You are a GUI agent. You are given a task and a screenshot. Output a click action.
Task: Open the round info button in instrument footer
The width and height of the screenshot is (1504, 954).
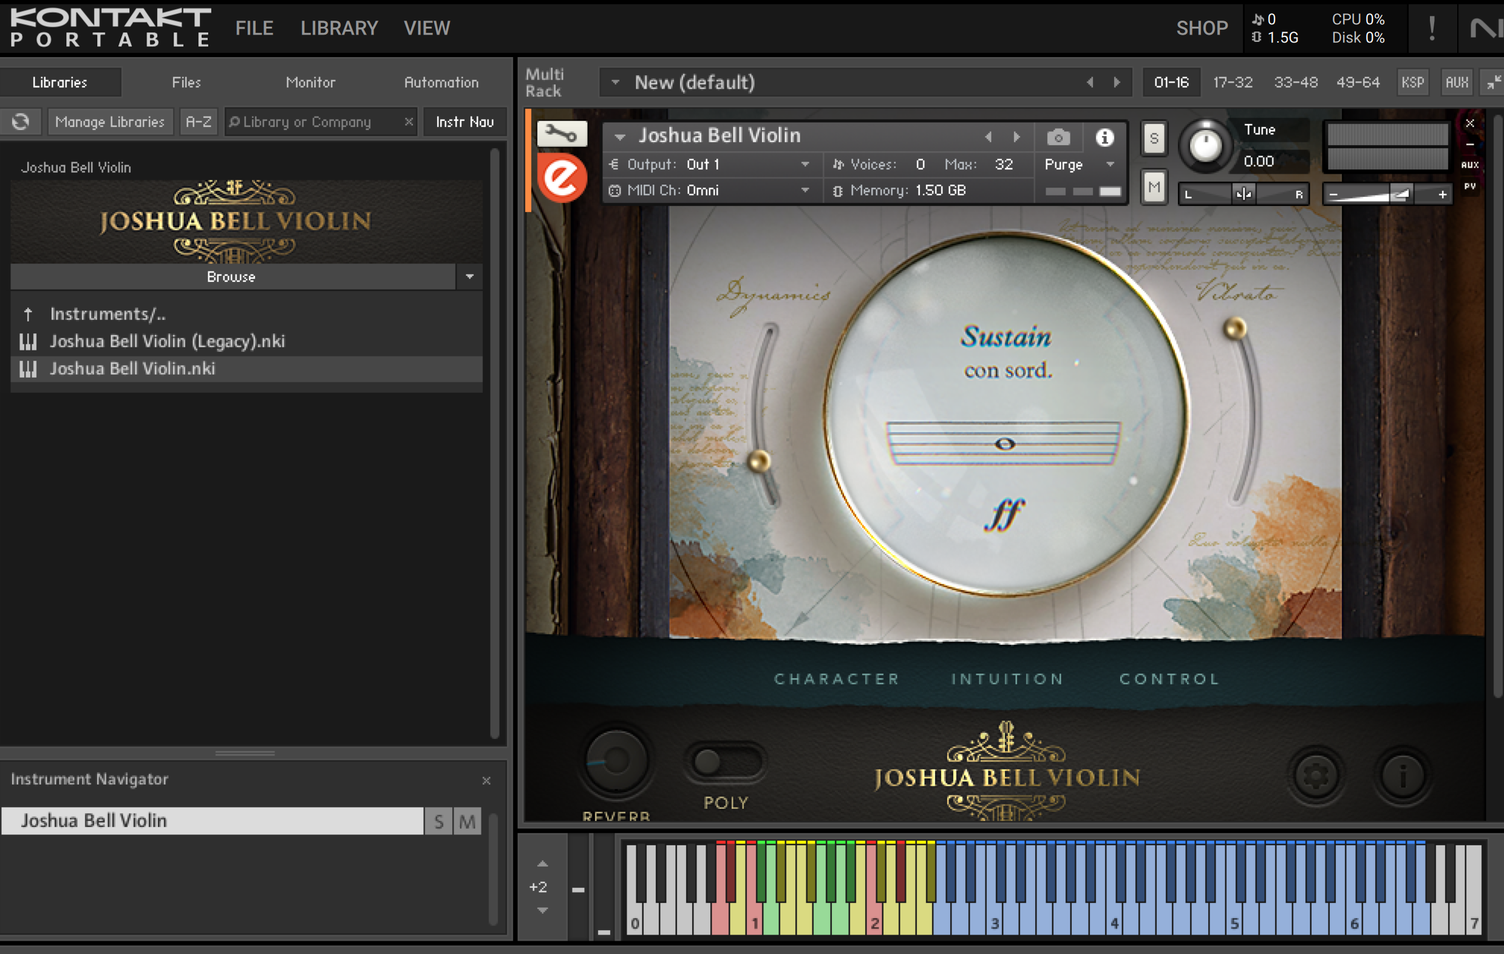click(x=1403, y=775)
